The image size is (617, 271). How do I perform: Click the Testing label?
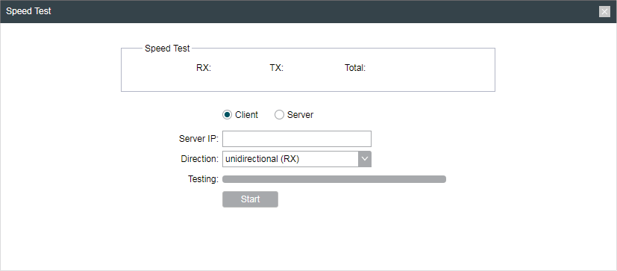[203, 179]
